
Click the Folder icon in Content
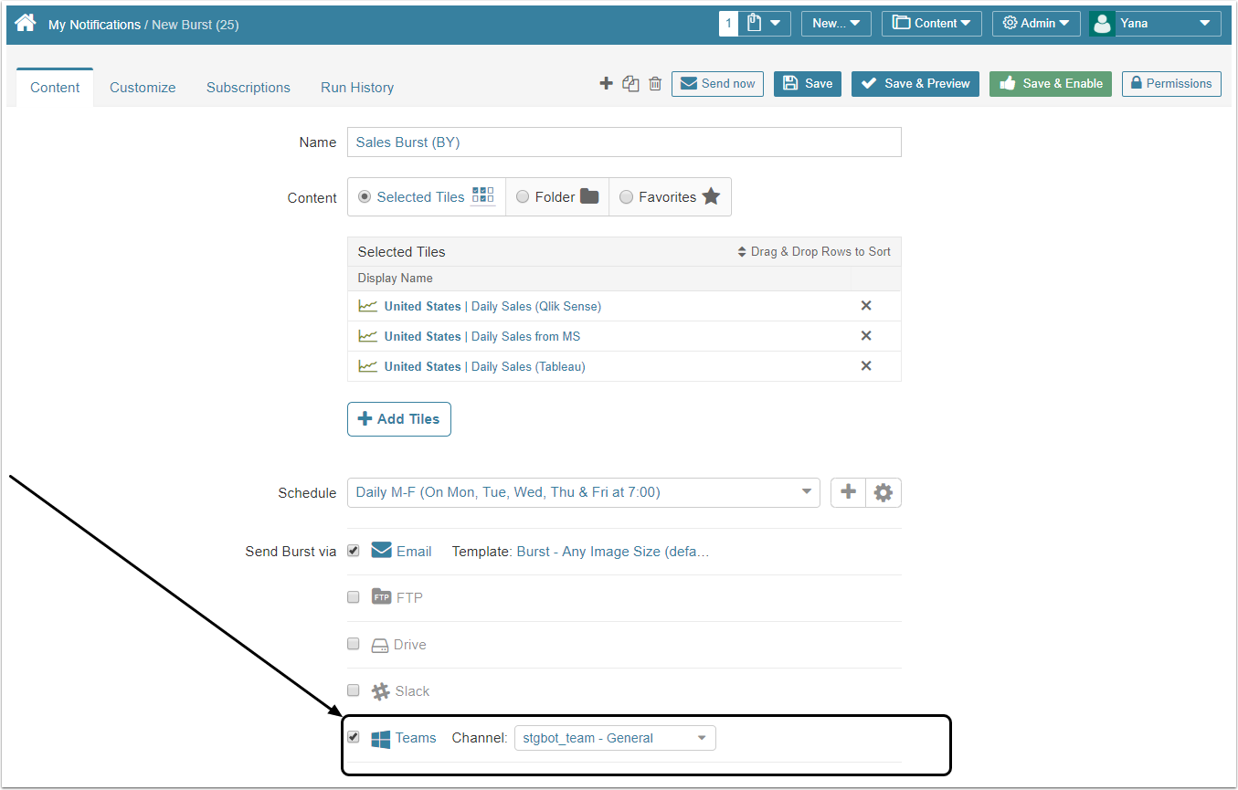click(x=589, y=196)
